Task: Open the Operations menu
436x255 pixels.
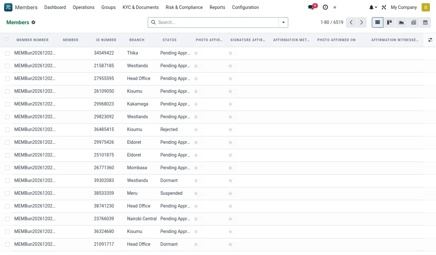Action: (x=84, y=7)
